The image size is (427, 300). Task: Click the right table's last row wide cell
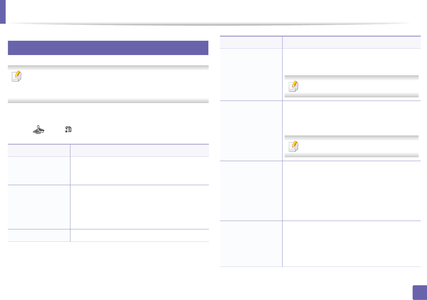(351, 244)
